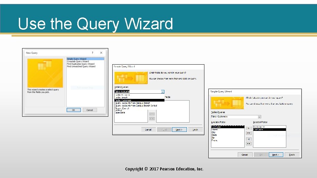Pick Table: Accounts from the dropdown list
The image size is (317, 178).
139,95
